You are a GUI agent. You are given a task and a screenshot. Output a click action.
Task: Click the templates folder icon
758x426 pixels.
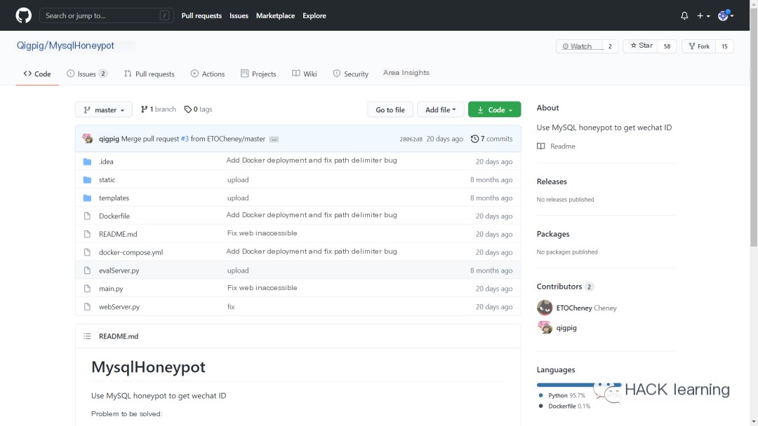[x=87, y=198]
